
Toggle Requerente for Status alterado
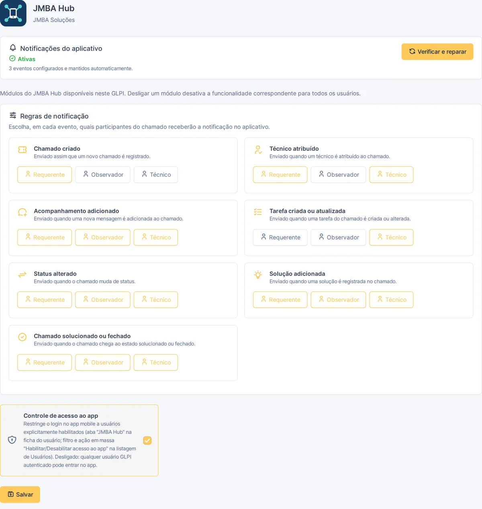point(45,300)
